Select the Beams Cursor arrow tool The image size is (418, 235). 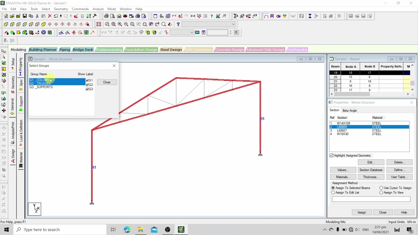[4, 57]
